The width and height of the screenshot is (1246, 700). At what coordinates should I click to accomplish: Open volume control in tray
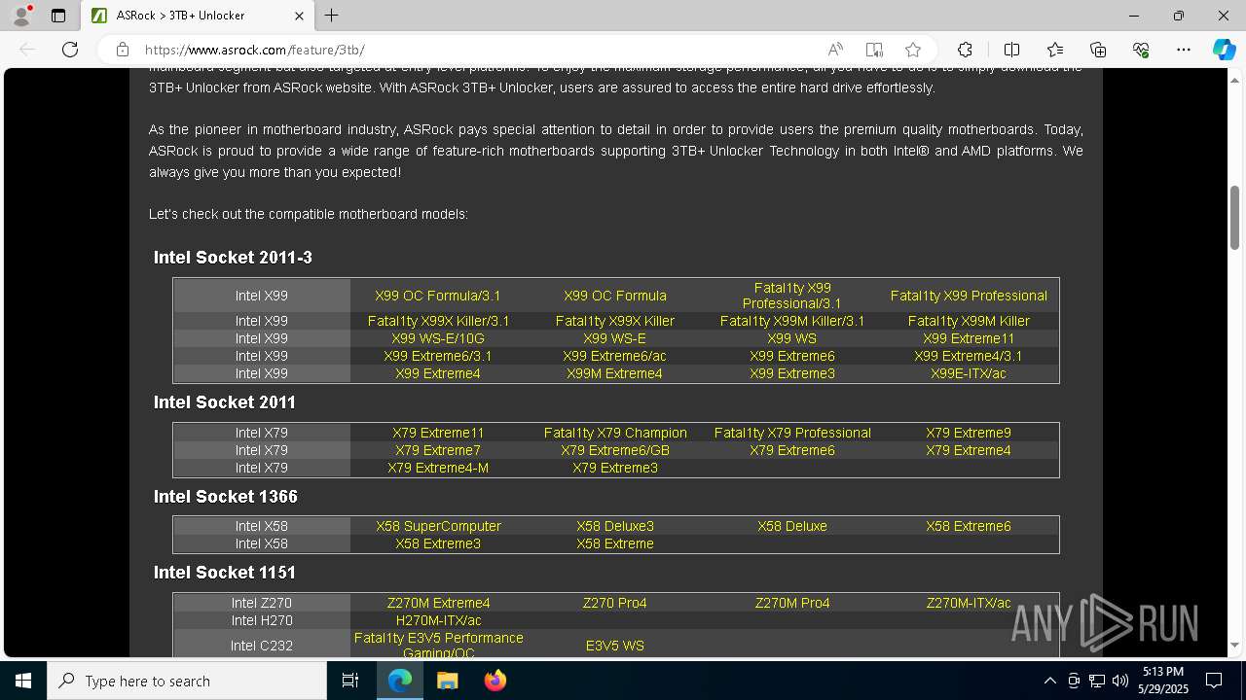point(1119,681)
